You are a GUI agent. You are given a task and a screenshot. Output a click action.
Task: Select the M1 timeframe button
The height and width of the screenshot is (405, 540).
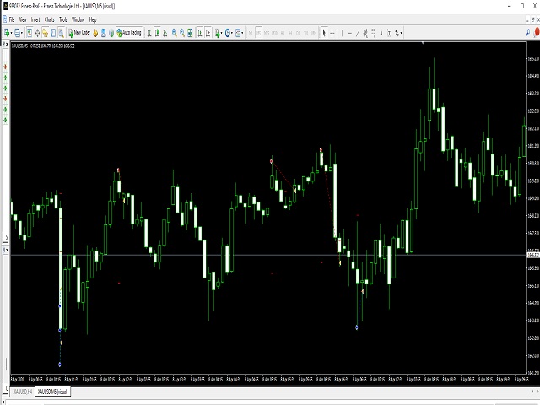click(251, 33)
